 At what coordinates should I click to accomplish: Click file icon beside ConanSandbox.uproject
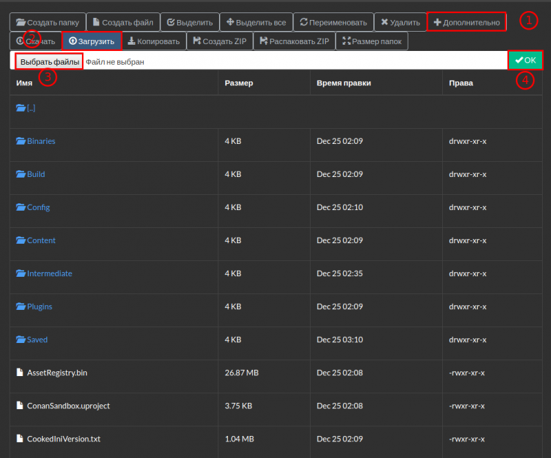pyautogui.click(x=20, y=405)
